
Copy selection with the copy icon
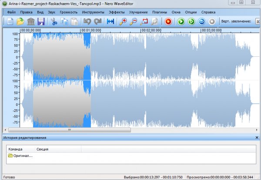(64, 22)
